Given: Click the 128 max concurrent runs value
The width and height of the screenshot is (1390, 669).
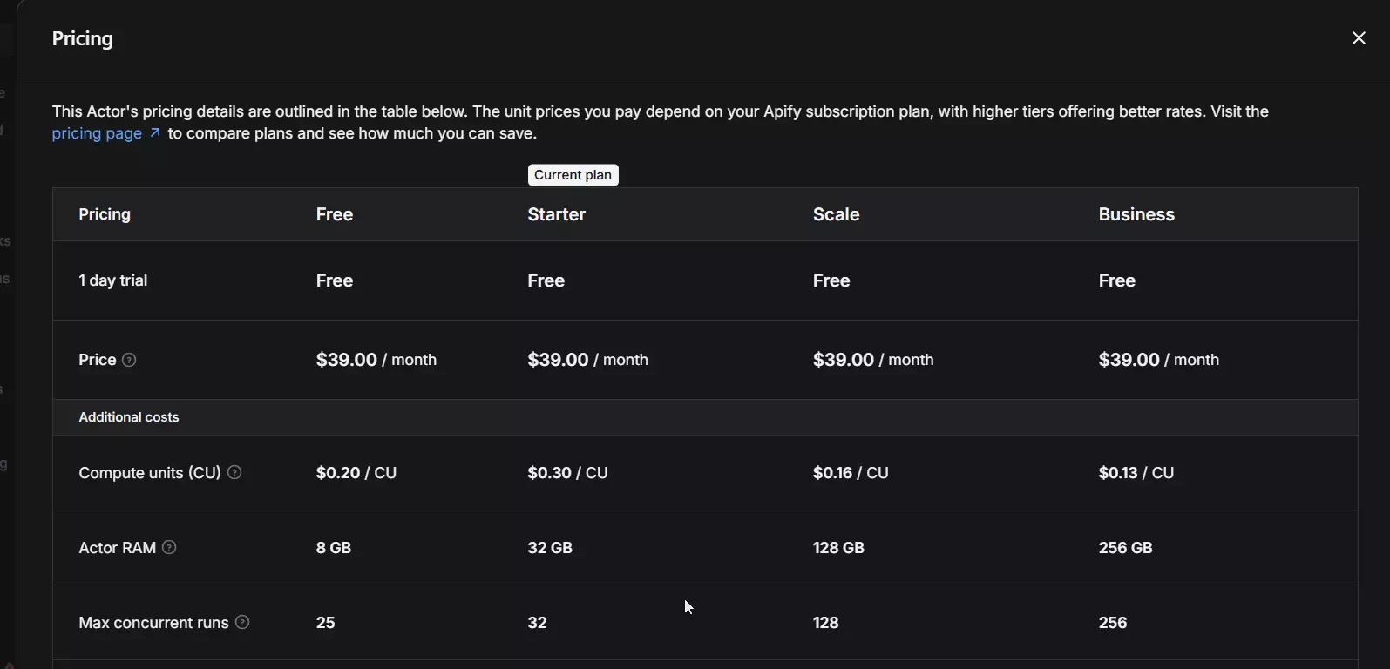Looking at the screenshot, I should click(826, 623).
